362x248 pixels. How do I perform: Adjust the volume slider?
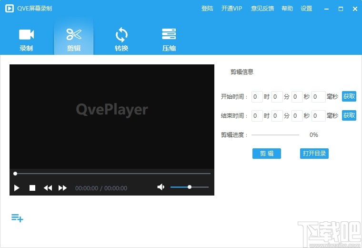click(190, 187)
